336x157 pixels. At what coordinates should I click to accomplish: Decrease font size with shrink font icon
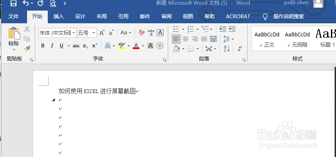click(112, 33)
